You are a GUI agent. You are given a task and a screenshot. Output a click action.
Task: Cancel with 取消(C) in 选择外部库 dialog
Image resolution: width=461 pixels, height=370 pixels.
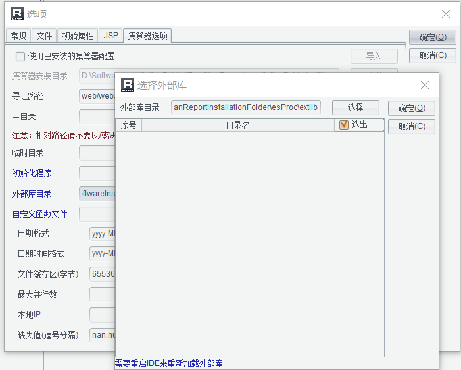[x=411, y=126]
